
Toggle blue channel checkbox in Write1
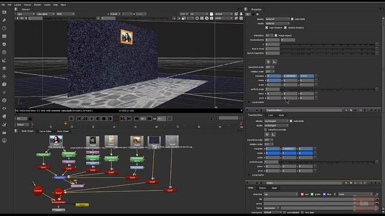(x=324, y=194)
